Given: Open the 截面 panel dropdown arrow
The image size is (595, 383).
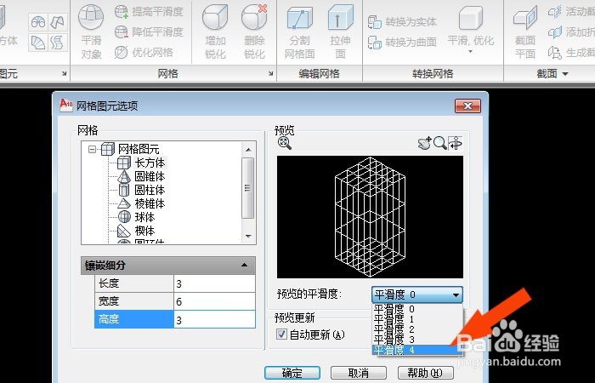Looking at the screenshot, I should point(565,74).
